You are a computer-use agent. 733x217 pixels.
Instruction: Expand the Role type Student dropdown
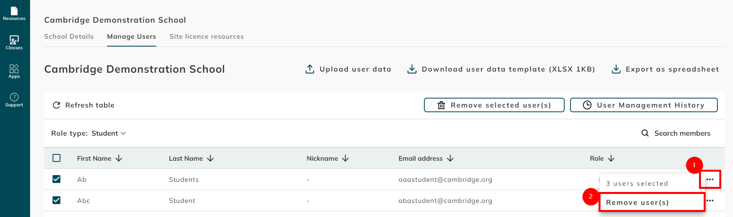(109, 133)
